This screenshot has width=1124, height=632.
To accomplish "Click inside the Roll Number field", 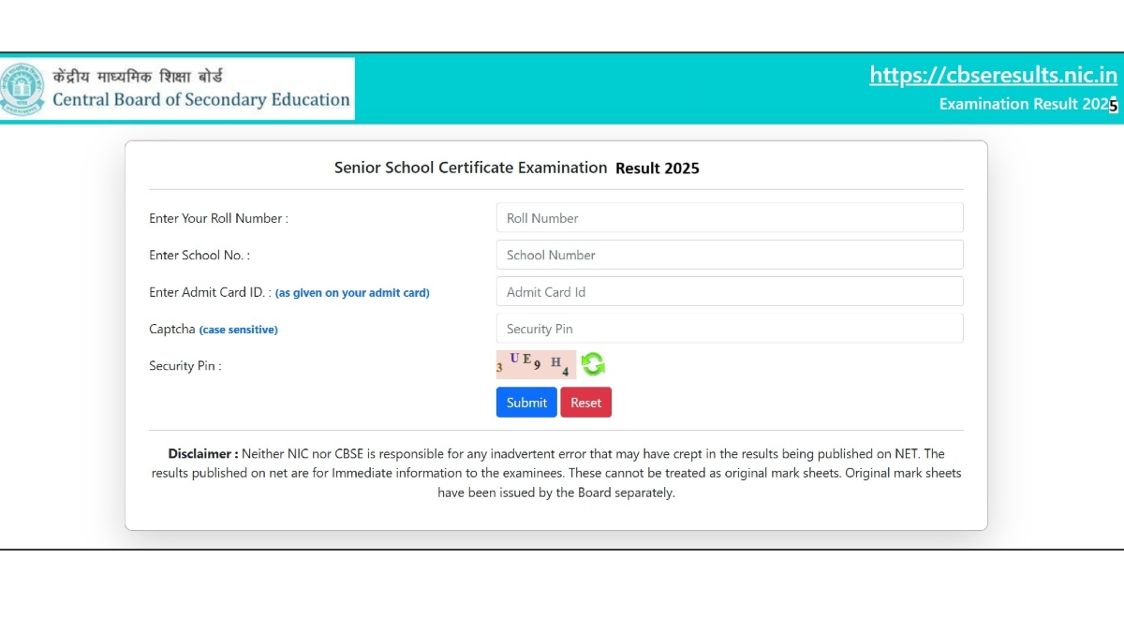I will [729, 217].
